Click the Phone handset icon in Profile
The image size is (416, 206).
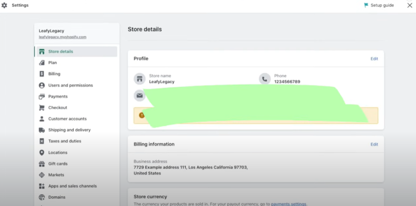264,79
